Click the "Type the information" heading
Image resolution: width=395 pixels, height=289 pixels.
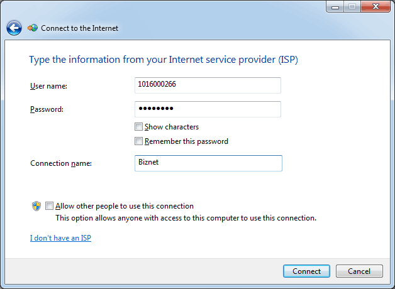tap(164, 60)
